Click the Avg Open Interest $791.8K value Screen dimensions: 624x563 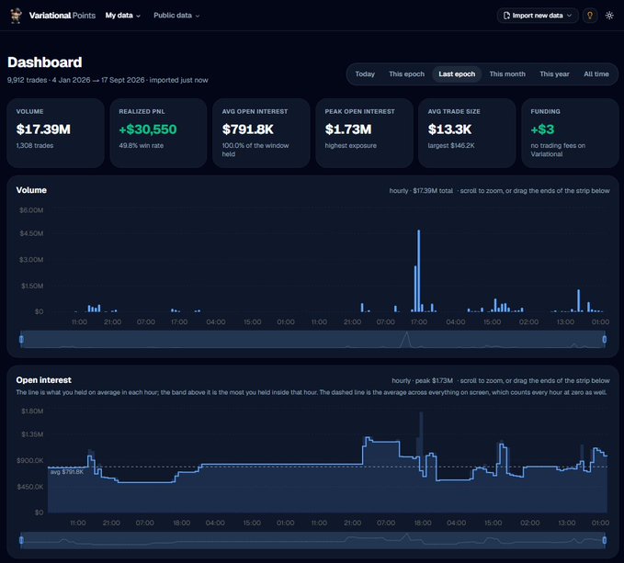click(248, 129)
